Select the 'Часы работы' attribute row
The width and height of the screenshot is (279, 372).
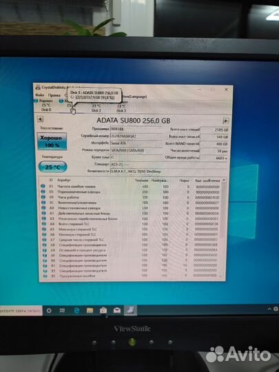tap(131, 198)
